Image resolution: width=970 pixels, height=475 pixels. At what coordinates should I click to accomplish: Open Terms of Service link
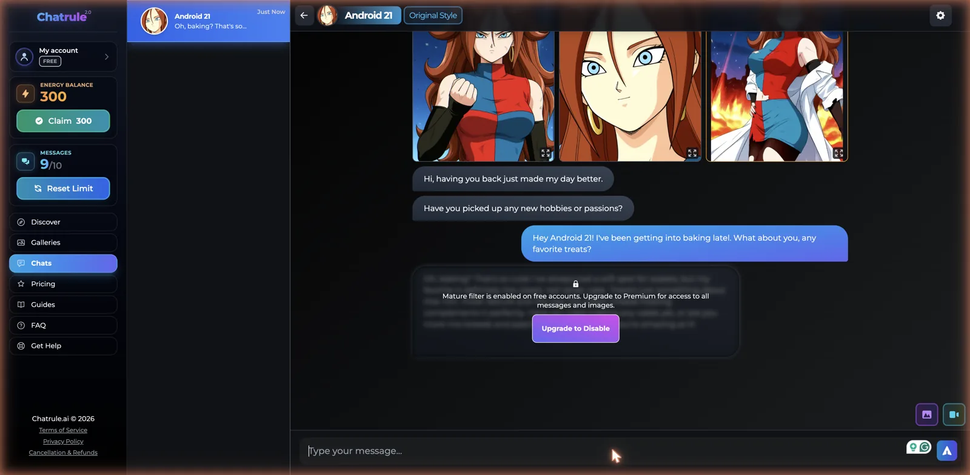click(x=63, y=430)
